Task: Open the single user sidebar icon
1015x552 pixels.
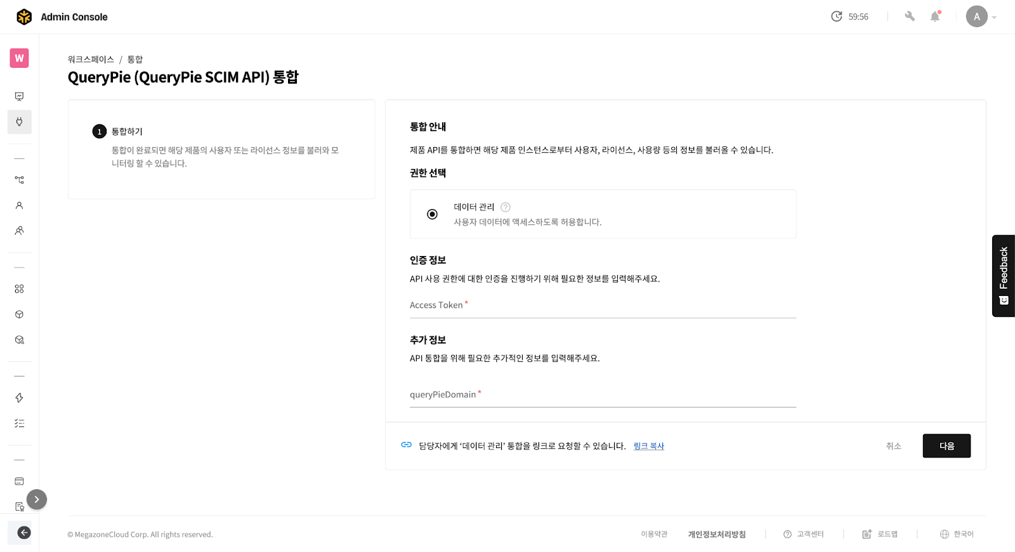Action: tap(20, 205)
